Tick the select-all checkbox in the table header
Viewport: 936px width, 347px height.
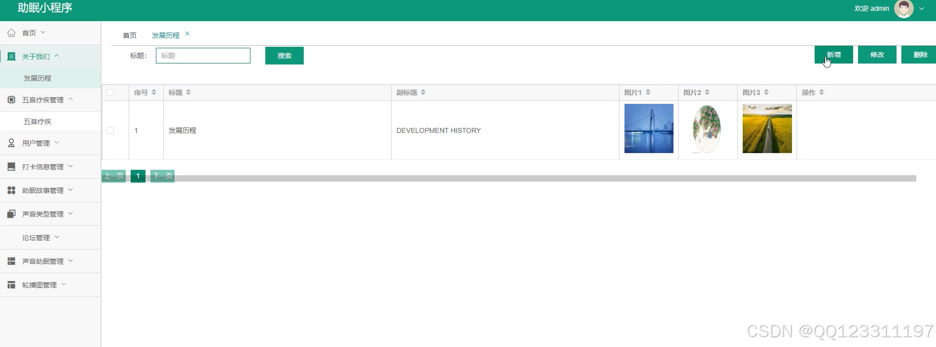pyautogui.click(x=110, y=93)
